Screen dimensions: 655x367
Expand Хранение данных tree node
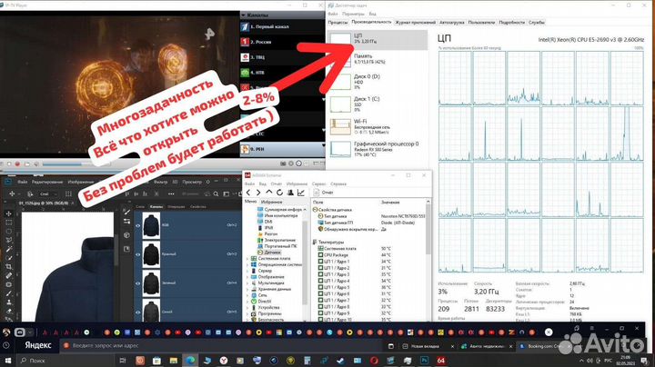point(247,289)
